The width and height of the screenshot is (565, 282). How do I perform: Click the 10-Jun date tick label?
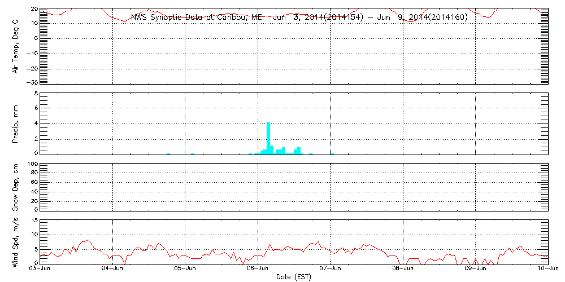[x=548, y=269]
